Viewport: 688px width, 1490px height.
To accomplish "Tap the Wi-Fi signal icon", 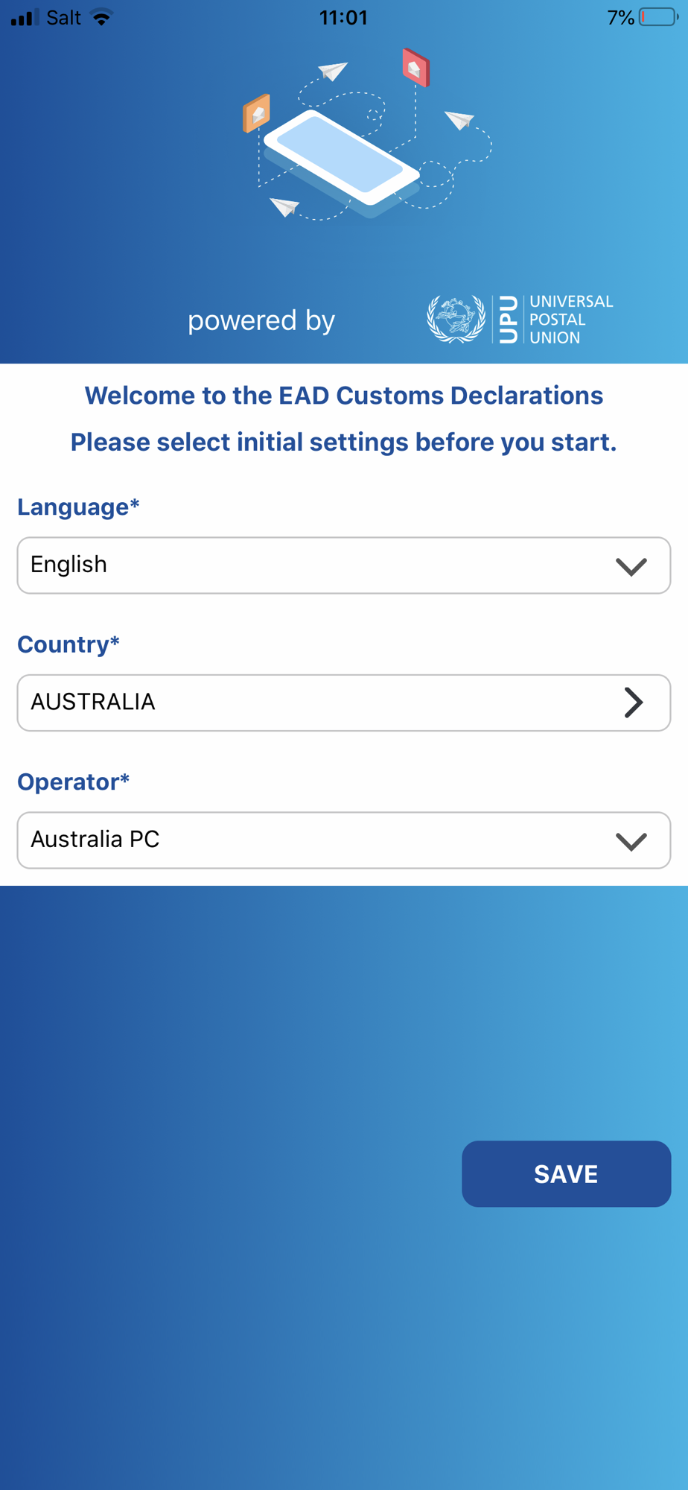I will tap(101, 17).
